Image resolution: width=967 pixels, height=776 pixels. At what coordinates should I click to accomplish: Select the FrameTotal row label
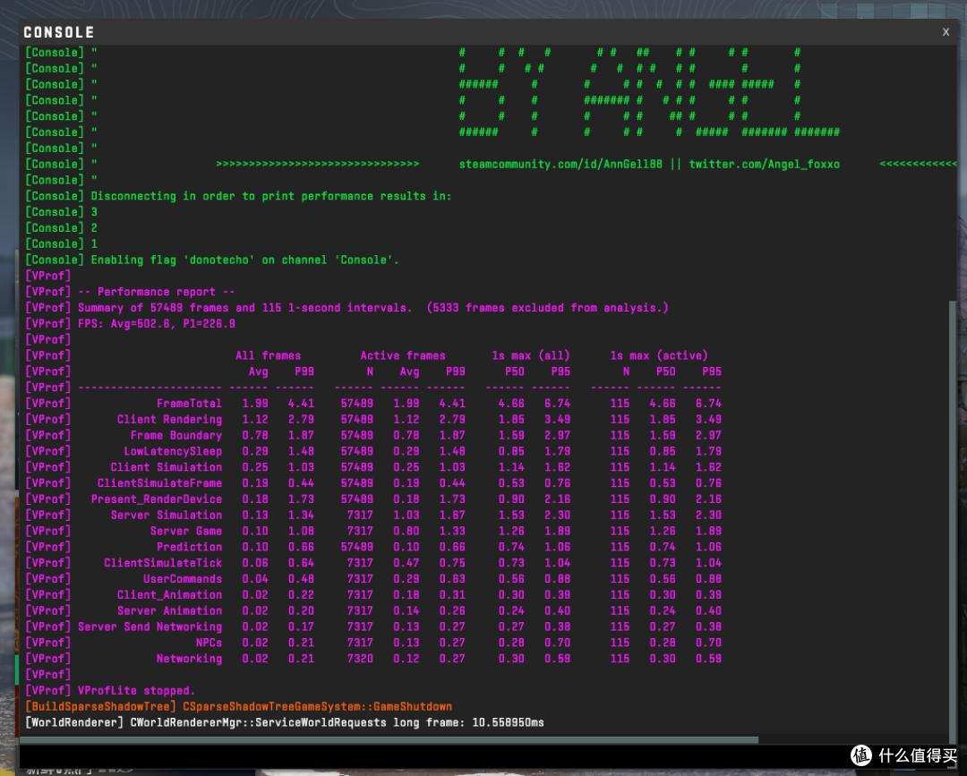pyautogui.click(x=189, y=403)
